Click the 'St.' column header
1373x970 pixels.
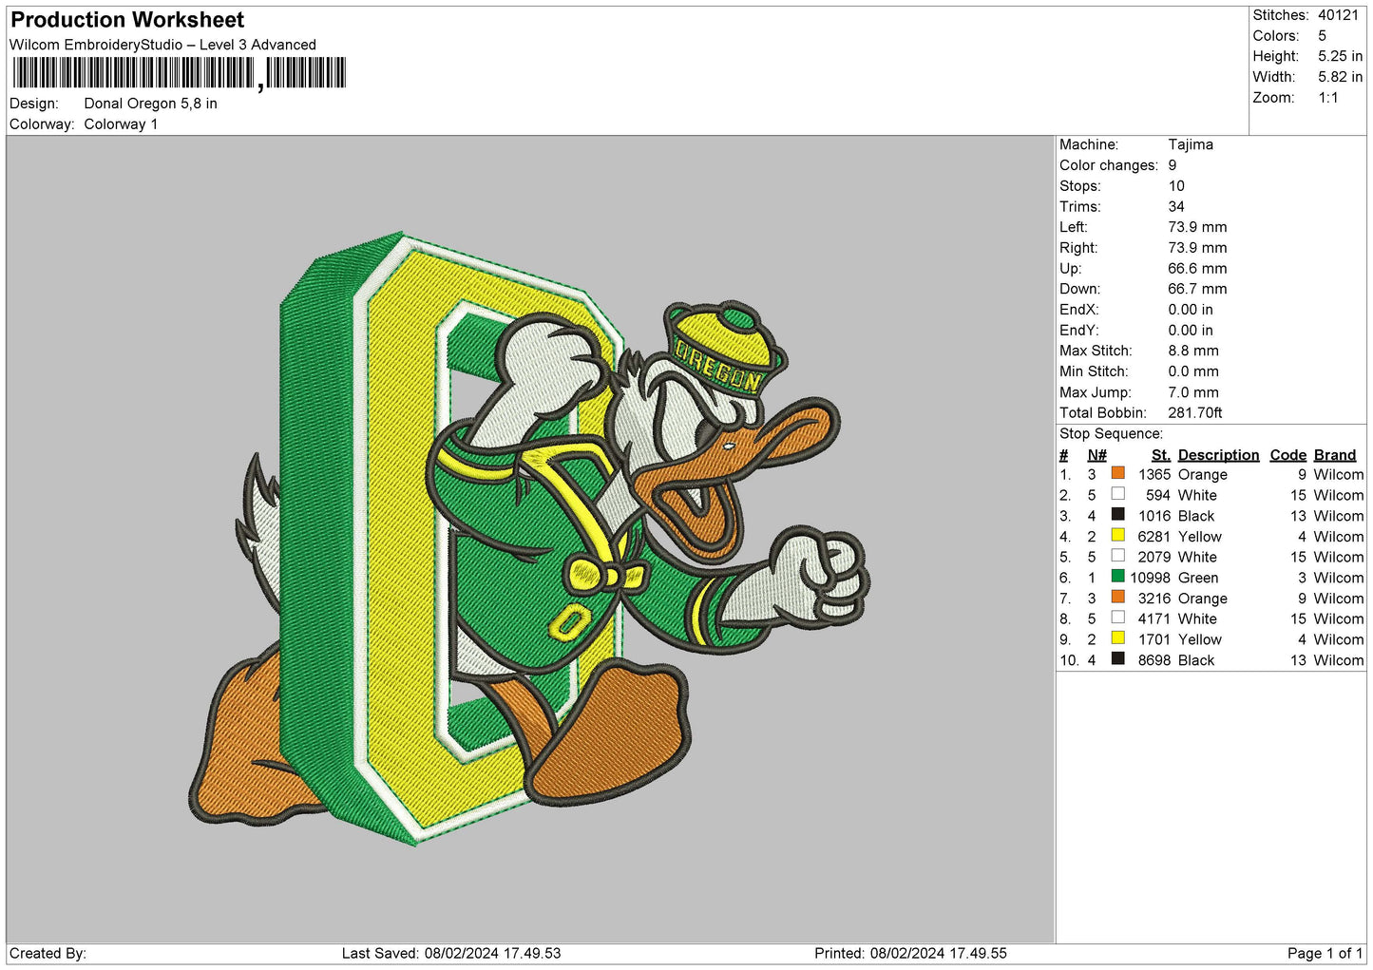click(x=1161, y=455)
